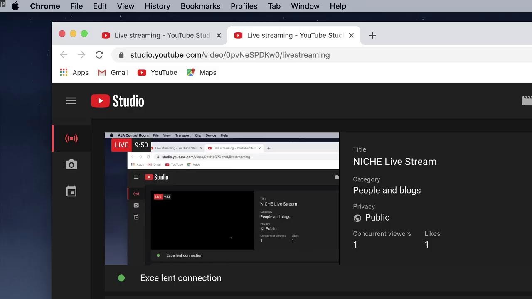Open the YouTube bookmark
Viewport: 532px width, 299px height.
pyautogui.click(x=157, y=72)
